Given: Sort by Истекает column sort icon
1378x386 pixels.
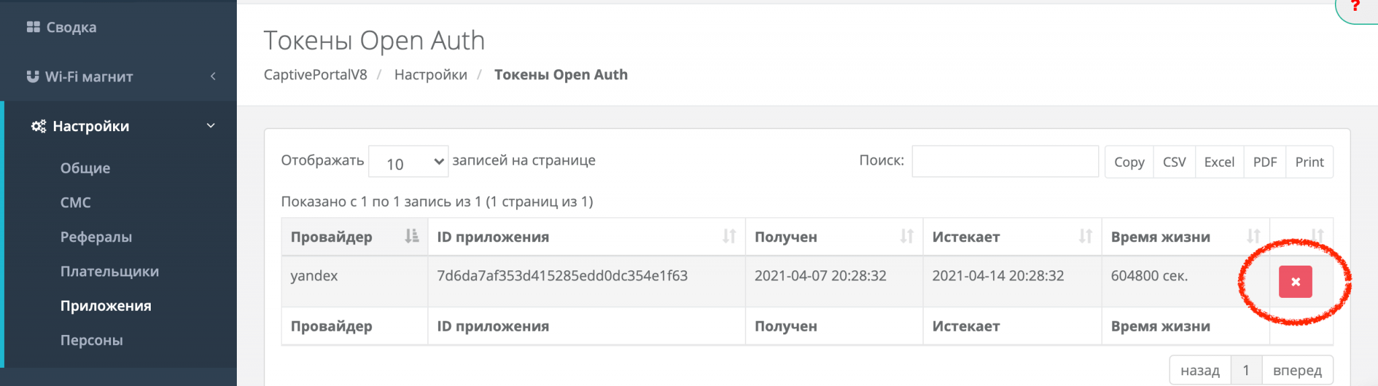Looking at the screenshot, I should [1085, 236].
